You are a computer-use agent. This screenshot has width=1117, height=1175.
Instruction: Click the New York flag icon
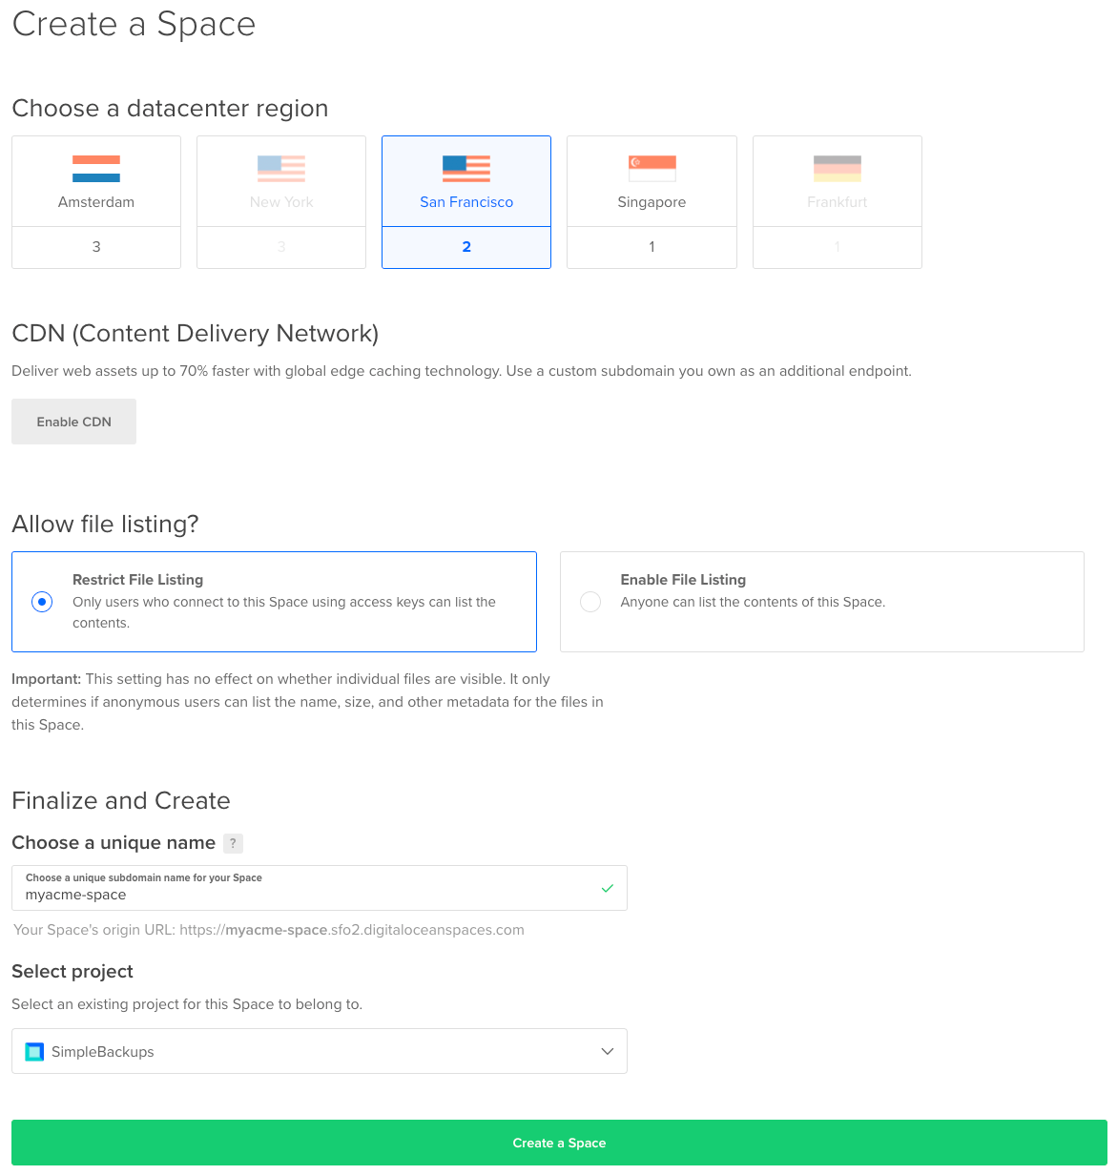pyautogui.click(x=280, y=168)
